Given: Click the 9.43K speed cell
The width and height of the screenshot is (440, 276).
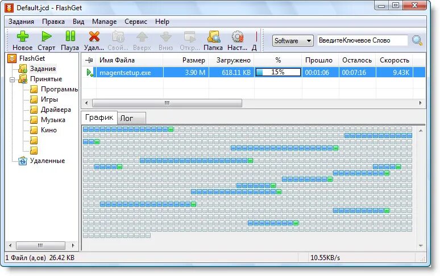Looking at the screenshot, I should click(395, 73).
